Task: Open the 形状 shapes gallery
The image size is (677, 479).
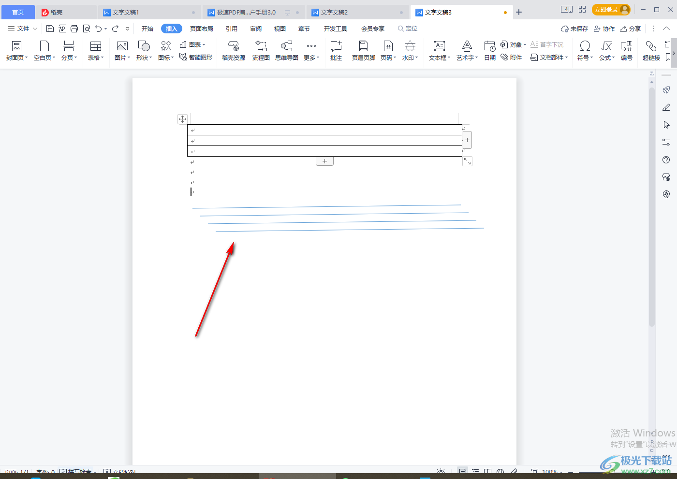Action: tap(144, 51)
